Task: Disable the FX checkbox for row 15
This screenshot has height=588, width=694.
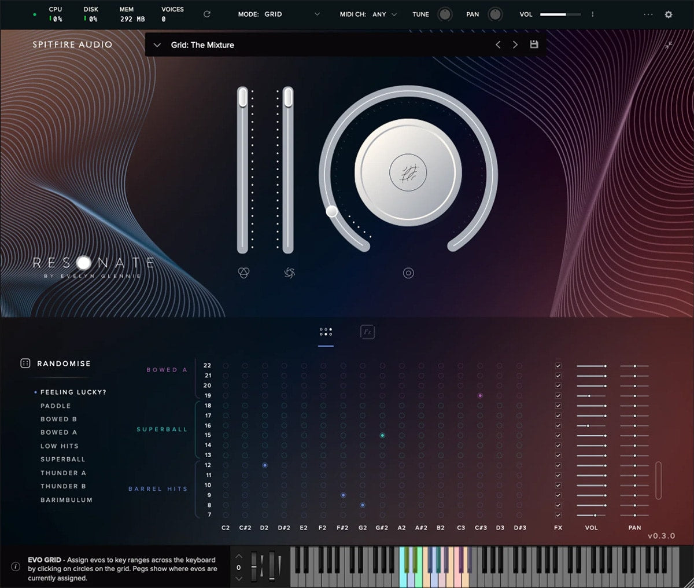Action: pos(558,435)
